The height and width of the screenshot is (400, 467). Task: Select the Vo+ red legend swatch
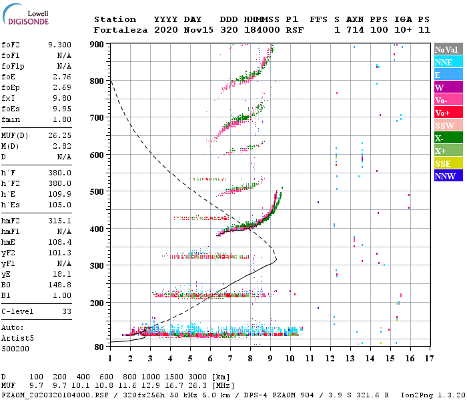tap(448, 113)
